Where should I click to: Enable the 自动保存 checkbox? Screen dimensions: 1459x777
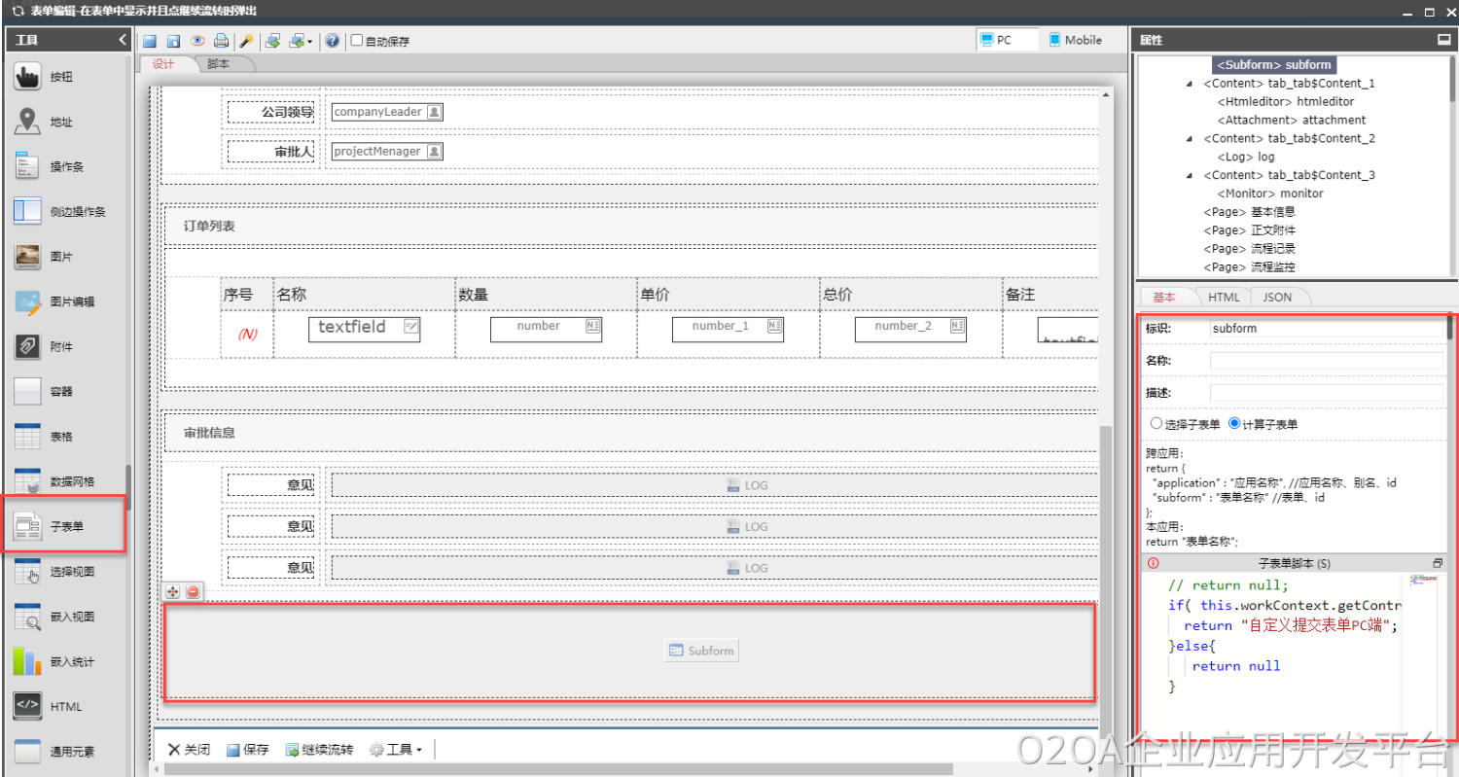coord(357,41)
